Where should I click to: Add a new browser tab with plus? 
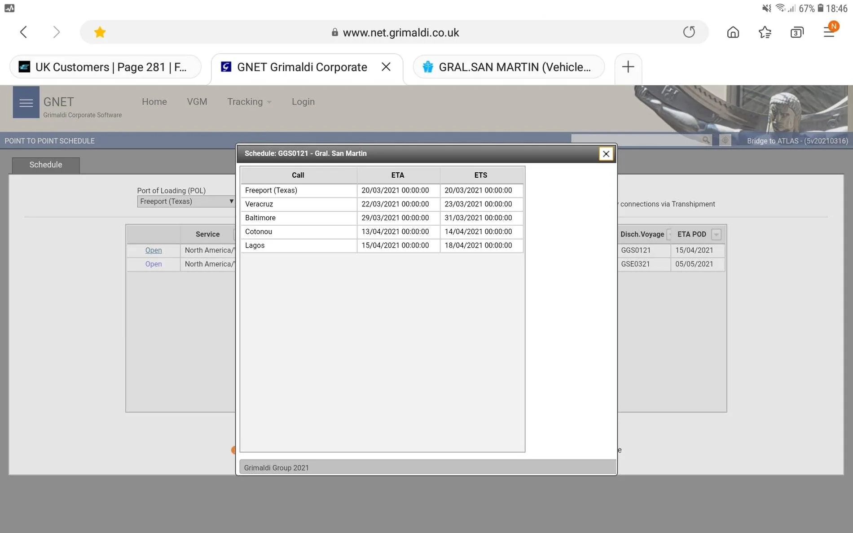(628, 67)
